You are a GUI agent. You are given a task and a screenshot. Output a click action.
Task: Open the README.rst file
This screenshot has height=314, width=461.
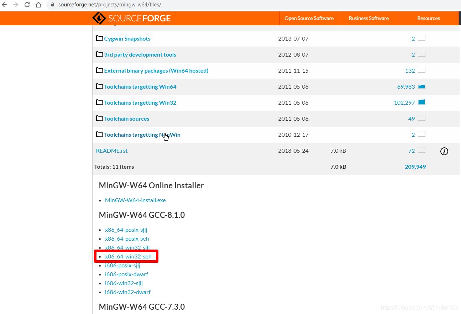point(112,151)
